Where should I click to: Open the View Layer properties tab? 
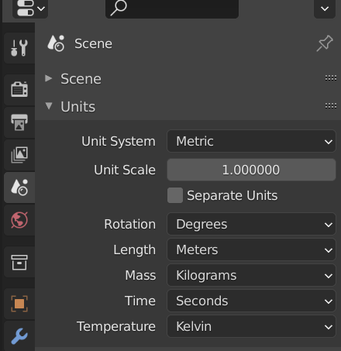tap(19, 155)
